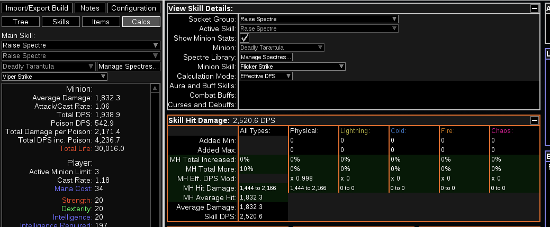Viewport: 550px width, 227px height.
Task: Click the All Types MH Hit Damage cell
Action: [263, 188]
